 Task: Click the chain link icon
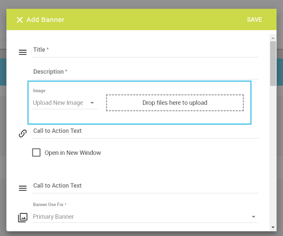[23, 133]
